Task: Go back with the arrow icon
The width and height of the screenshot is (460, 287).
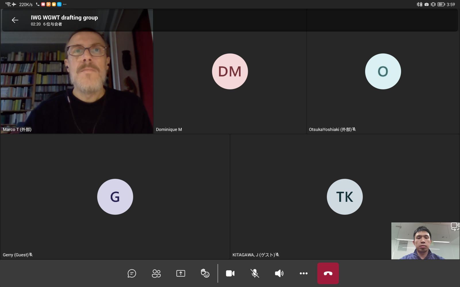Action: tap(15, 20)
